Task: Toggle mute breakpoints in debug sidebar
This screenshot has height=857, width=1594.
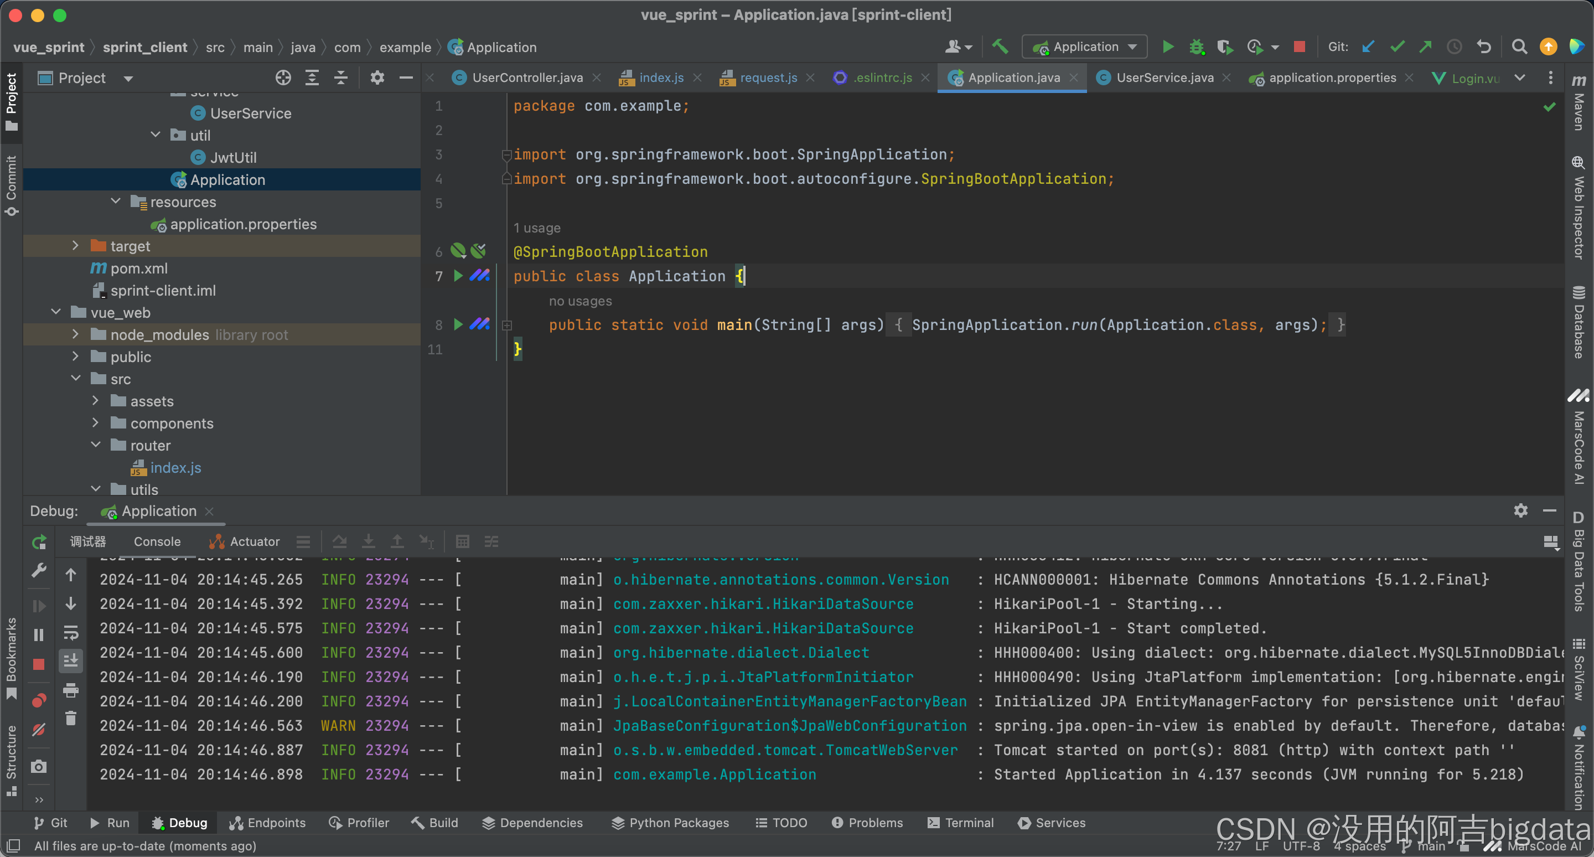Action: (x=39, y=730)
